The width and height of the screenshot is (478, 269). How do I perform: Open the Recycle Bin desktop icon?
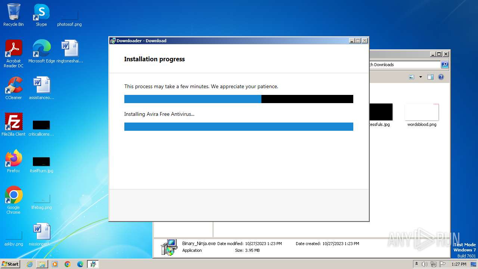click(x=13, y=15)
